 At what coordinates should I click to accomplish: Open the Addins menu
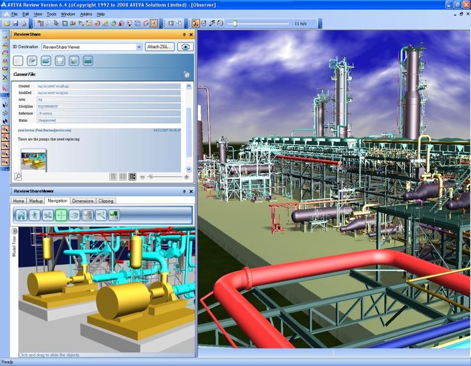point(86,14)
